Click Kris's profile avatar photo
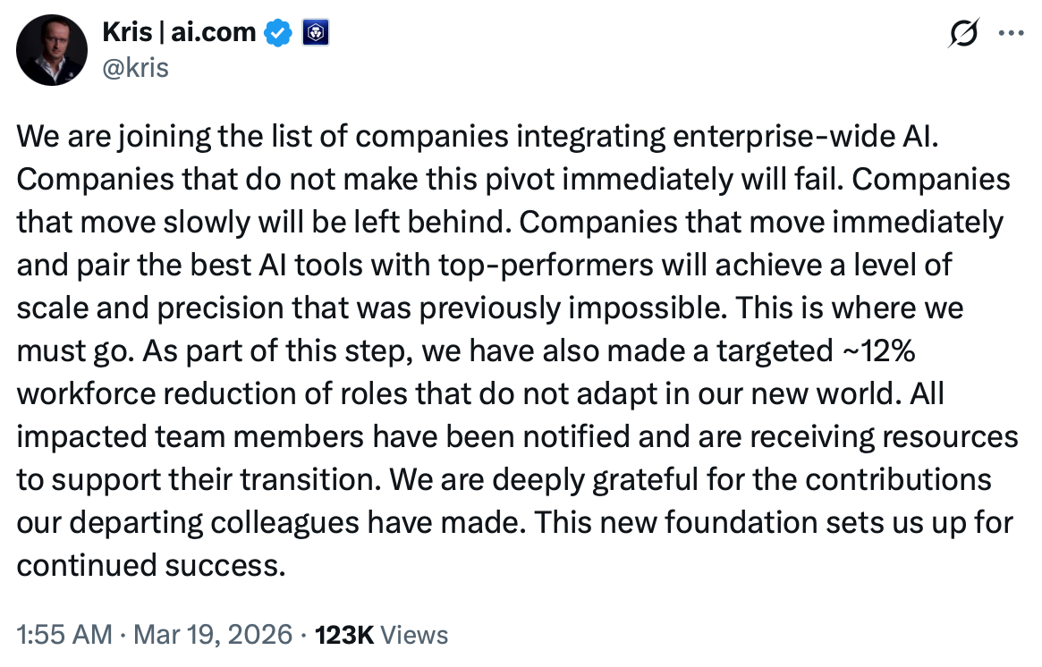The height and width of the screenshot is (667, 1042). pos(51,51)
